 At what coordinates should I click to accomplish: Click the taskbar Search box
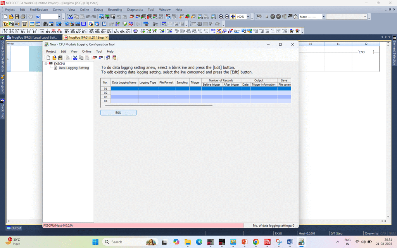point(130,242)
